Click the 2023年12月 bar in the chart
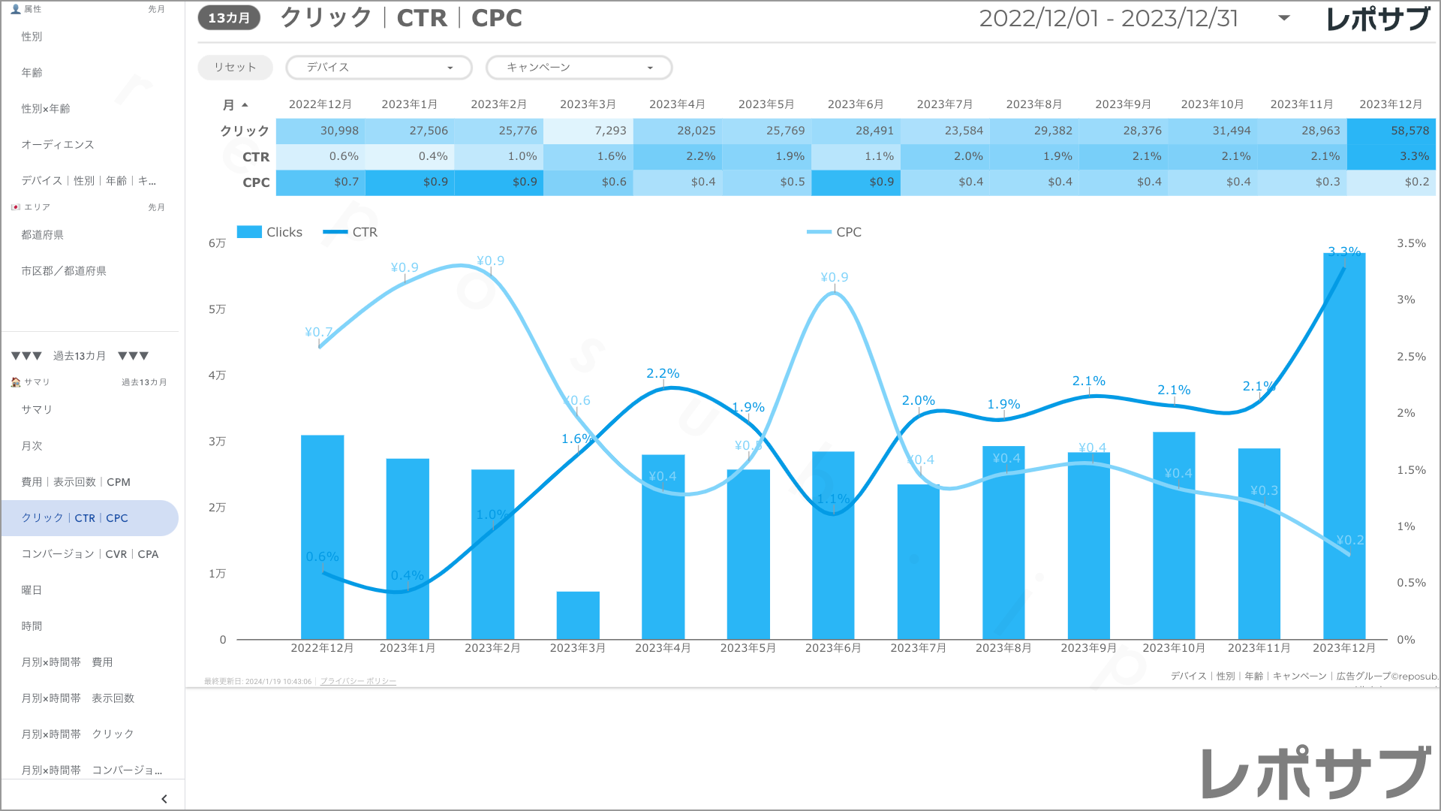1441x811 pixels. [1343, 451]
